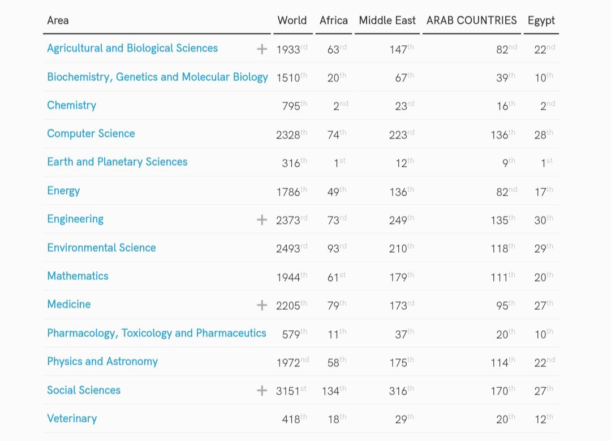Select the Veterinary subject area
The image size is (611, 441).
(x=72, y=418)
